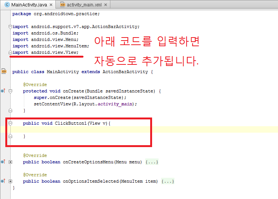Image resolution: width=278 pixels, height=199 pixels.
Task: Expand the onCreateOptionsMenu folded method
Action: (11, 162)
